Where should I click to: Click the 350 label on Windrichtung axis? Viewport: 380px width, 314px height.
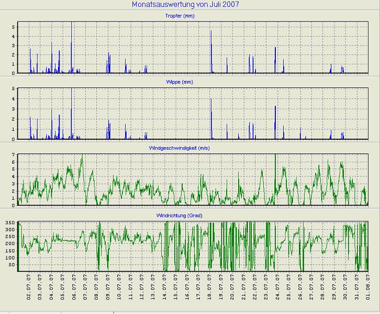coord(10,223)
